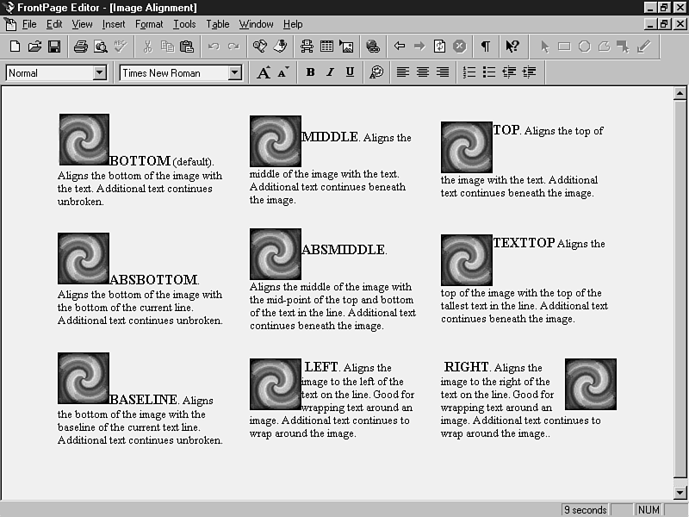Select the Rectangle hotspot tool

(x=564, y=47)
